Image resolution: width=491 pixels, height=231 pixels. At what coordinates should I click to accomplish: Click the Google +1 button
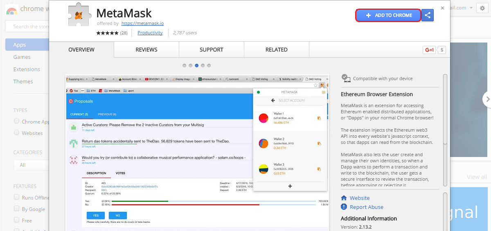(x=429, y=50)
